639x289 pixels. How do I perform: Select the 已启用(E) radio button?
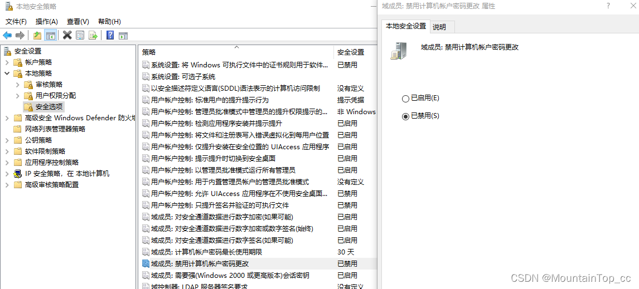(405, 99)
